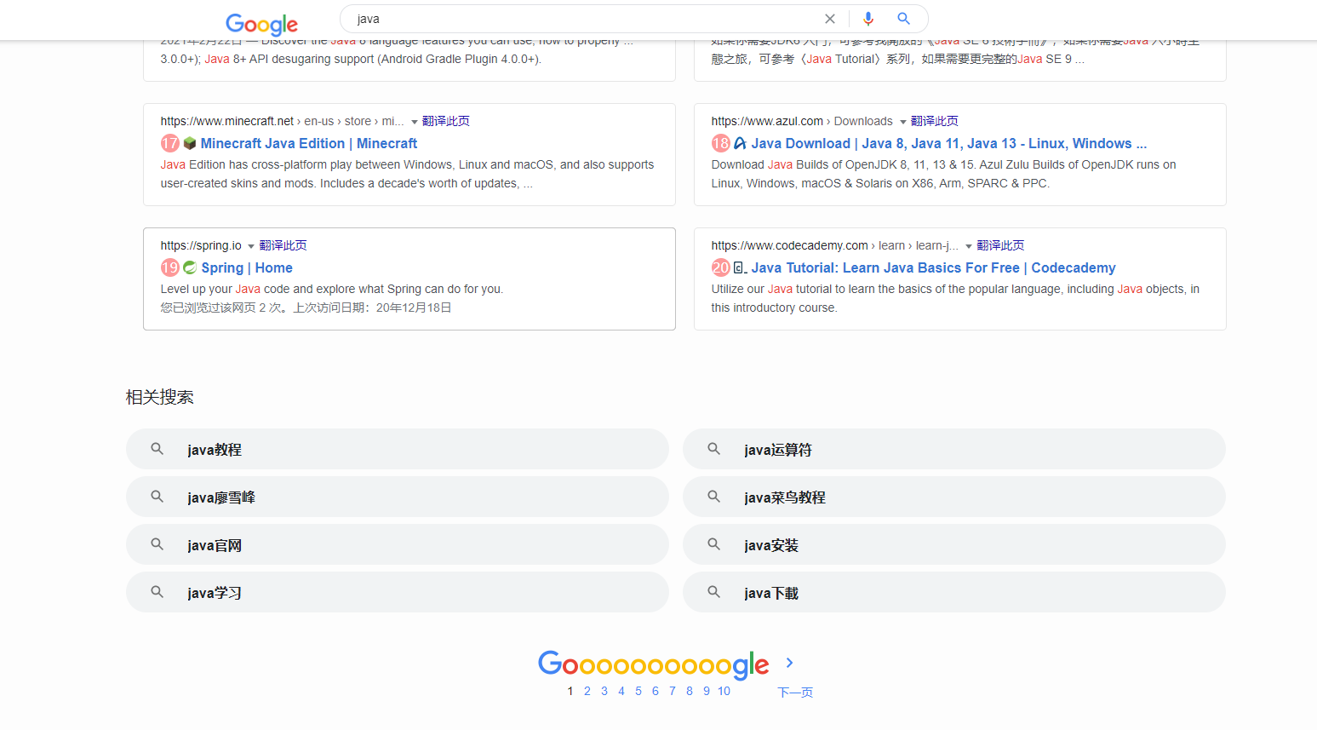Open Minecraft Java Edition | Minecraft result

(x=308, y=142)
